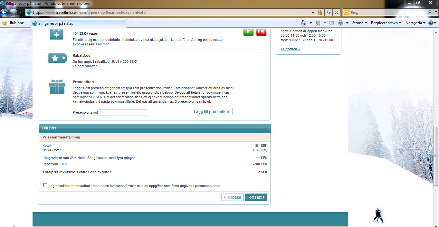Click the Refresh page icon

tap(329, 13)
